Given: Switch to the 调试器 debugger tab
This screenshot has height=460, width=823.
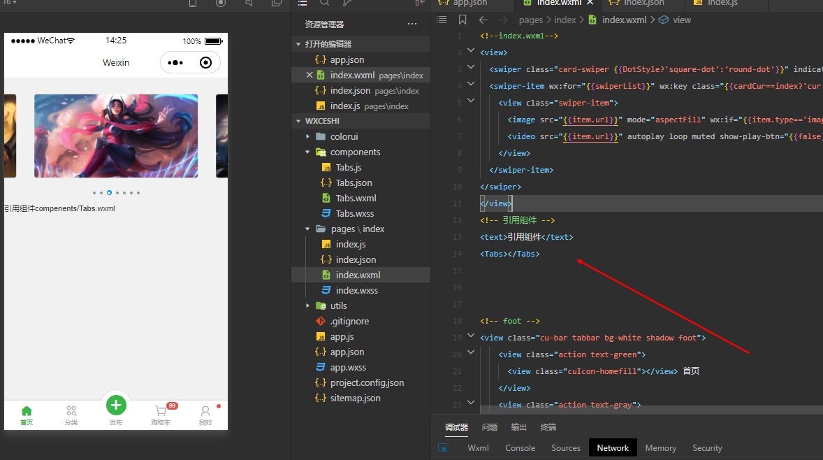Looking at the screenshot, I should coord(456,427).
